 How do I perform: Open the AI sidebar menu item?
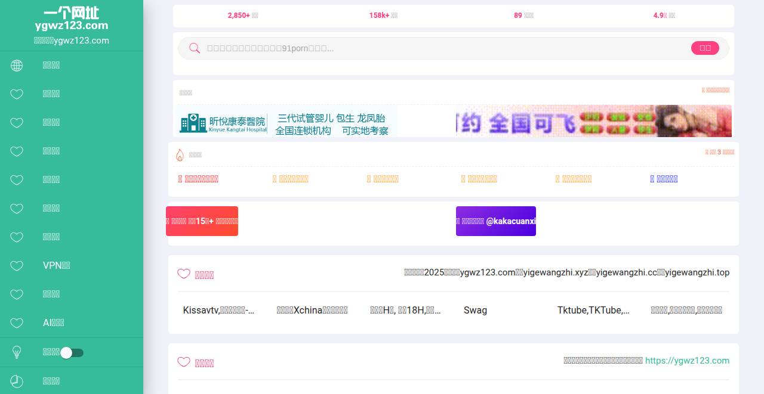pos(72,323)
